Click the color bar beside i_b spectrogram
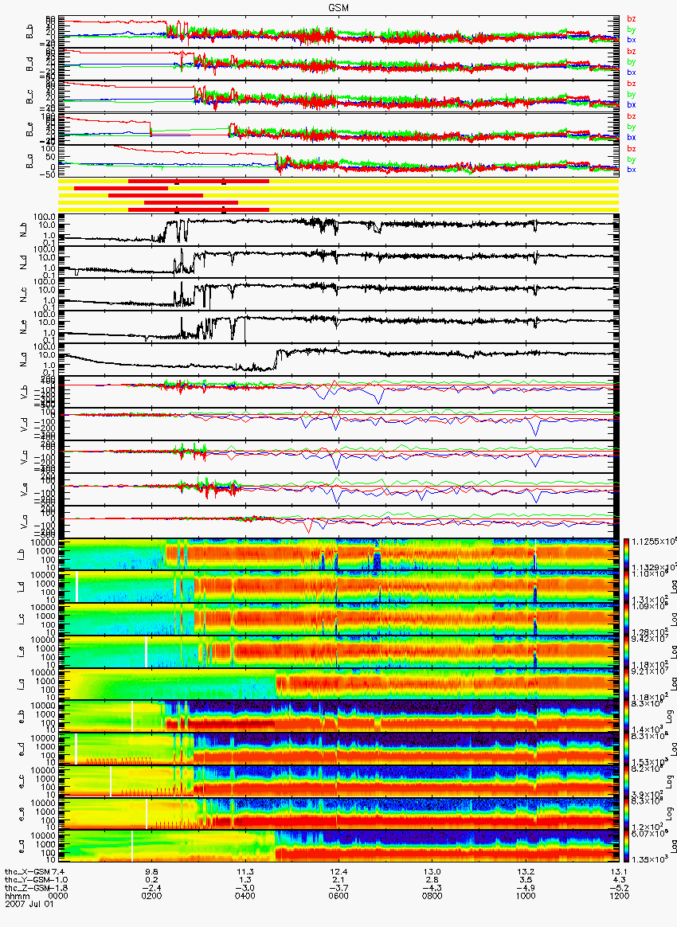The width and height of the screenshot is (677, 927). (626, 554)
